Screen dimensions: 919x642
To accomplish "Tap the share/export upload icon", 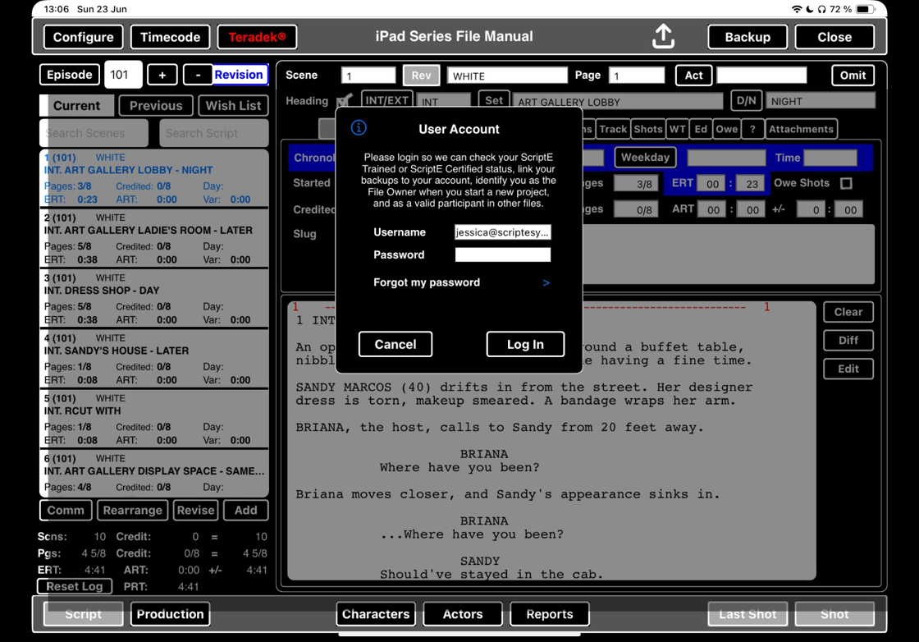I will click(x=663, y=37).
